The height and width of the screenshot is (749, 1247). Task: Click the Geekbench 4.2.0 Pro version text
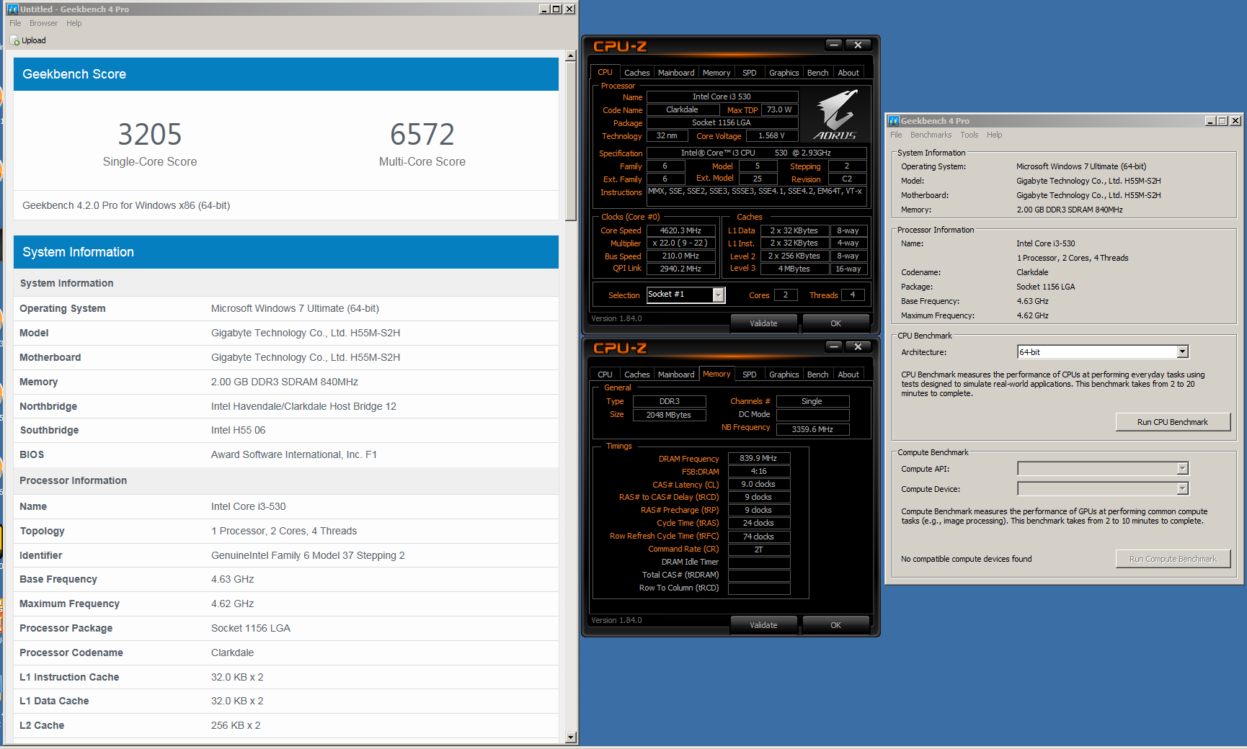pos(126,205)
